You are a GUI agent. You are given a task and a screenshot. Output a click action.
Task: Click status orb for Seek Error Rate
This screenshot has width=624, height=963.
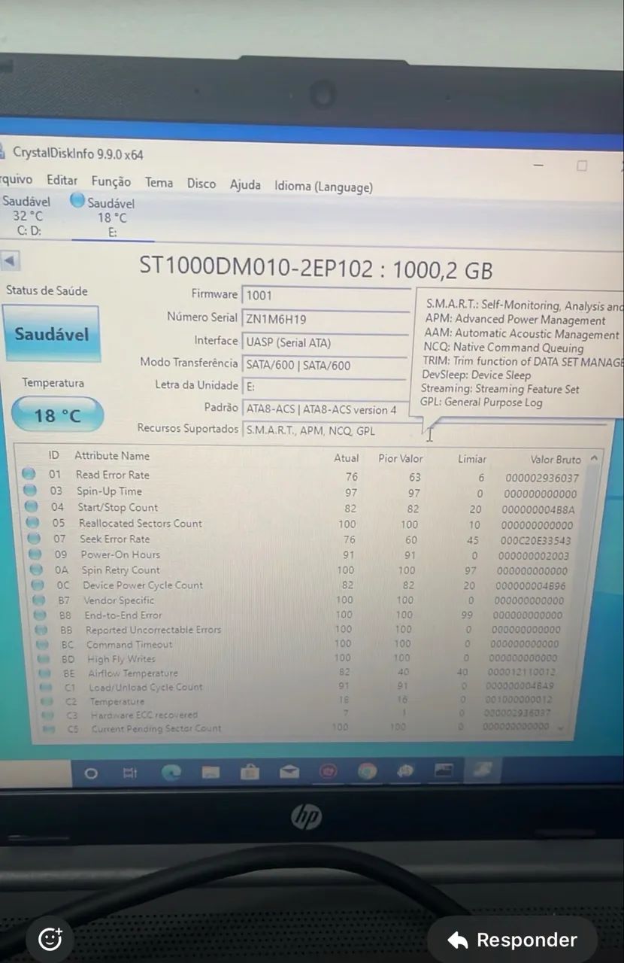34,538
